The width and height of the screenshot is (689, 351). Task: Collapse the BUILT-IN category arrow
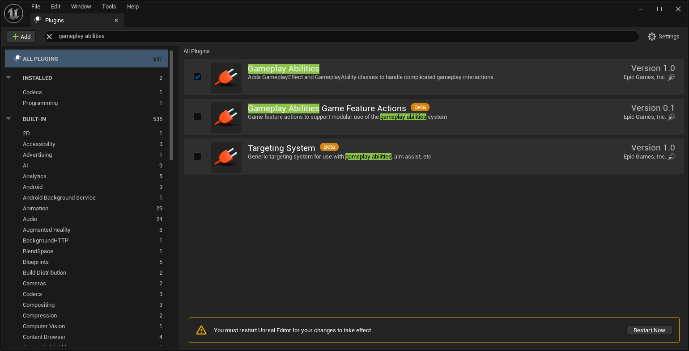click(9, 119)
